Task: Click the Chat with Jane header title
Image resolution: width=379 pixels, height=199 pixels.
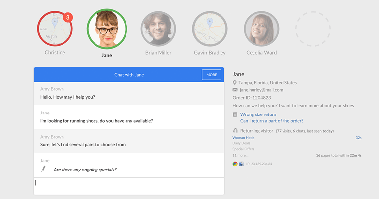Action: click(x=129, y=75)
